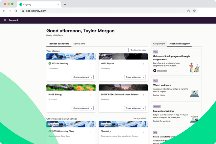Open the Earth and Space Science options menu
216x144 pixels.
[143, 95]
